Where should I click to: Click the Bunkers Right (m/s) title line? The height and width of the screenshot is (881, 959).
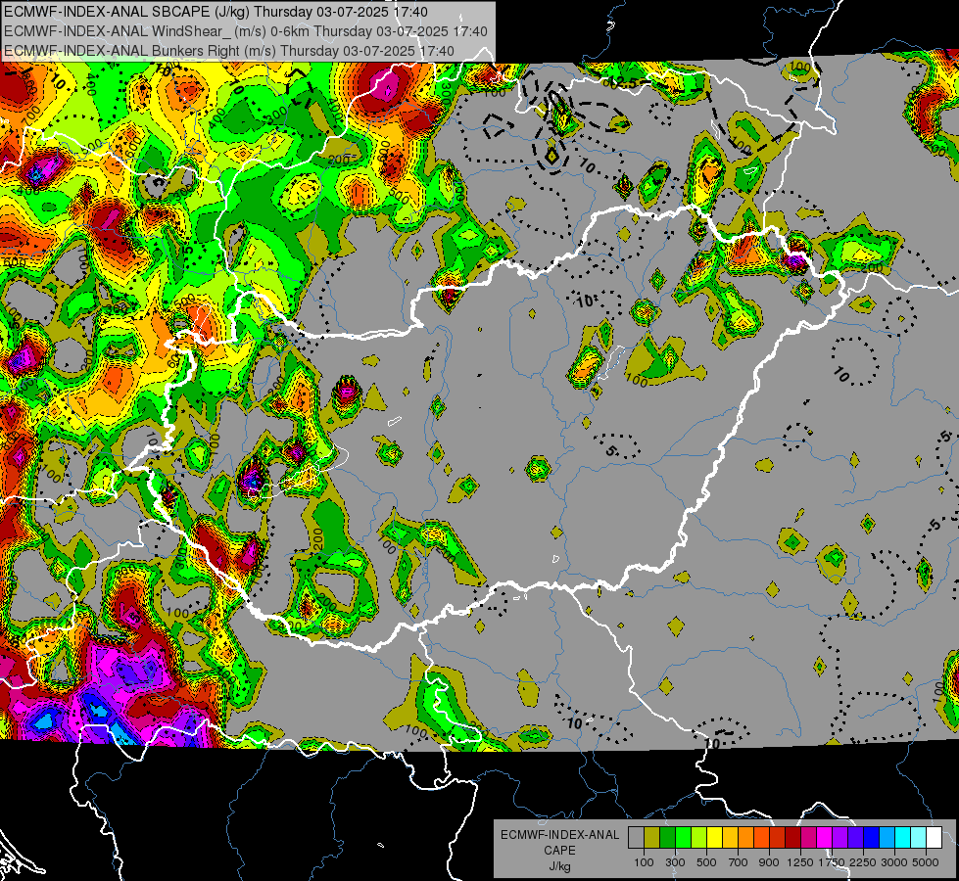[x=229, y=51]
